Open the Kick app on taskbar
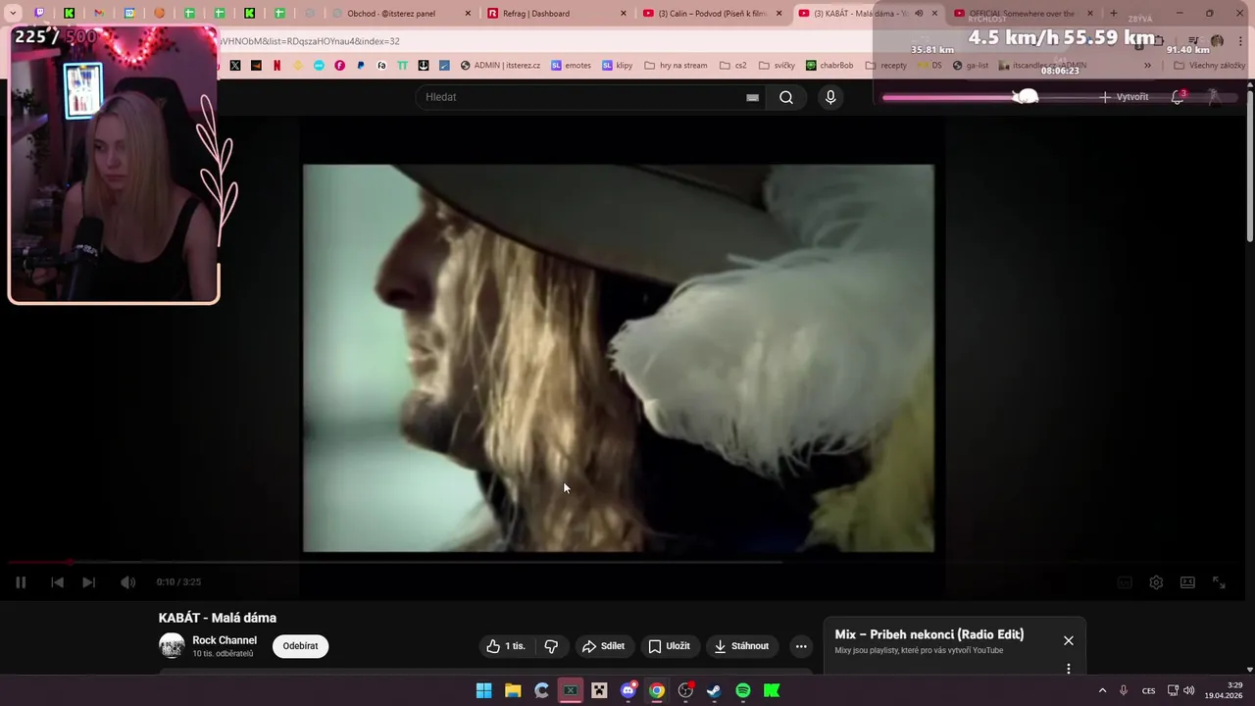 point(772,690)
